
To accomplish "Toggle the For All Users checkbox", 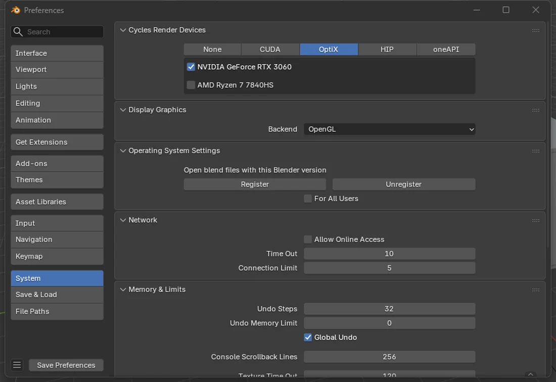I will pyautogui.click(x=308, y=199).
